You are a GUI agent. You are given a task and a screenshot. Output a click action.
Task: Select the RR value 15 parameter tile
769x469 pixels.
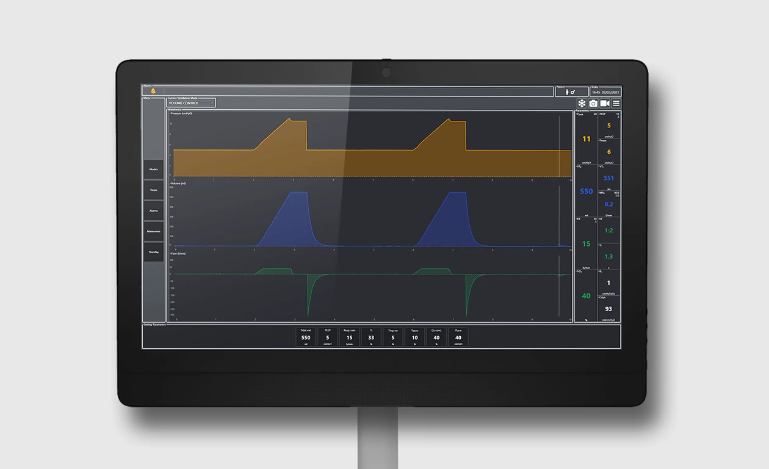click(586, 243)
